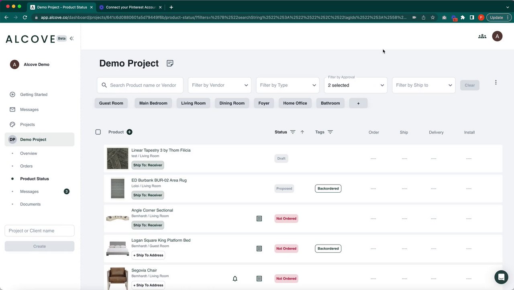The height and width of the screenshot is (290, 514).
Task: Click the add product plus icon
Action: 129,132
